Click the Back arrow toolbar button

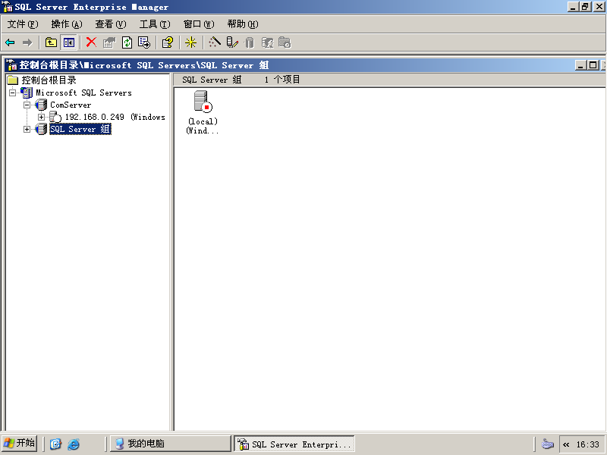10,42
